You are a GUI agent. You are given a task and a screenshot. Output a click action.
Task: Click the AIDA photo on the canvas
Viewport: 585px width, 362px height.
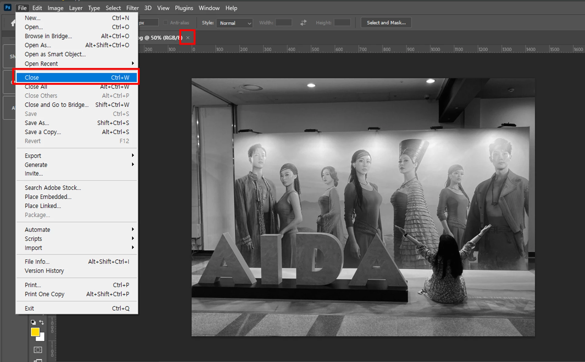click(363, 207)
